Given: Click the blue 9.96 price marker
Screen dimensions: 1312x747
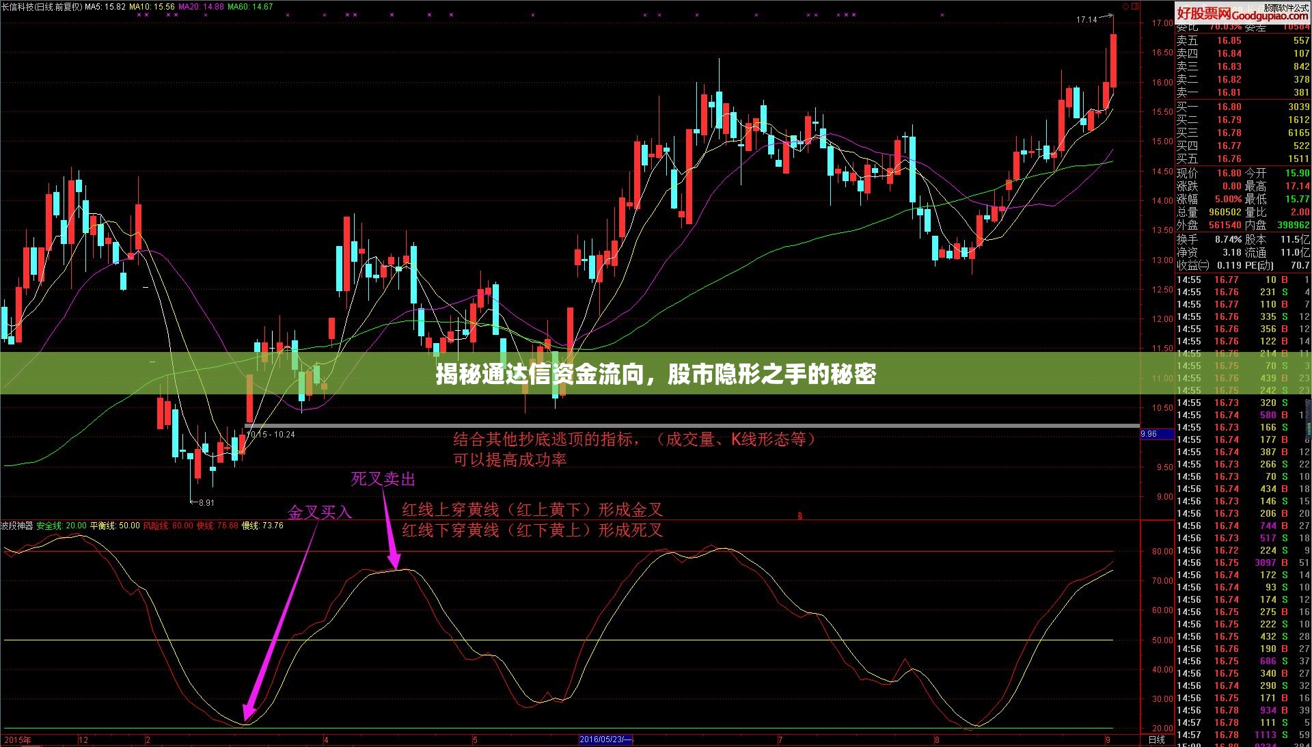Looking at the screenshot, I should (x=1156, y=434).
